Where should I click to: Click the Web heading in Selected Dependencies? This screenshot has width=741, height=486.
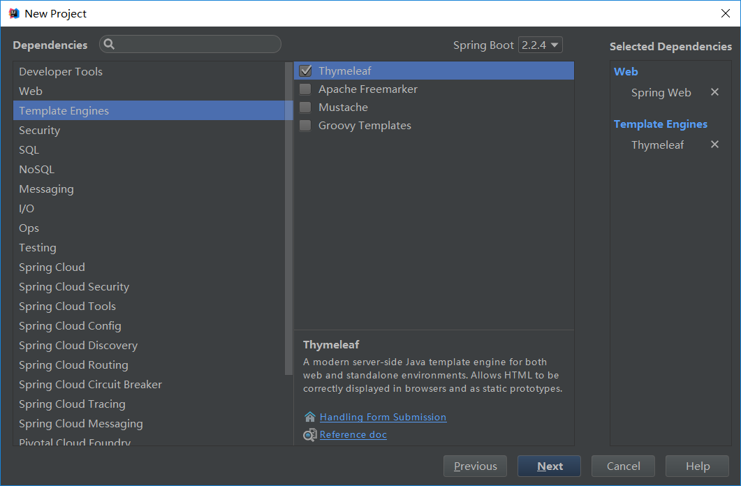(626, 71)
